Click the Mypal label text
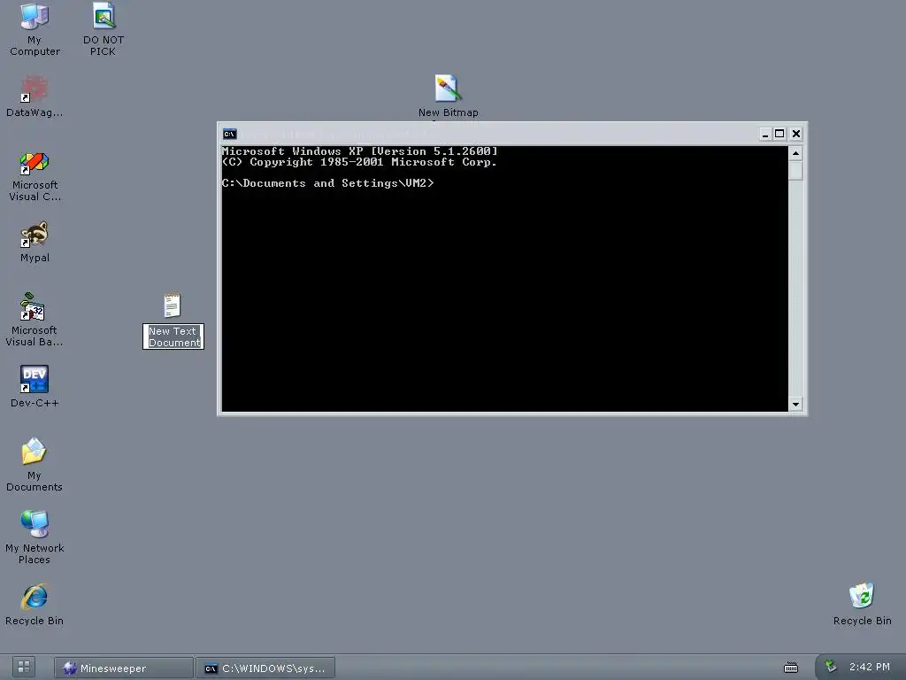 [x=35, y=258]
